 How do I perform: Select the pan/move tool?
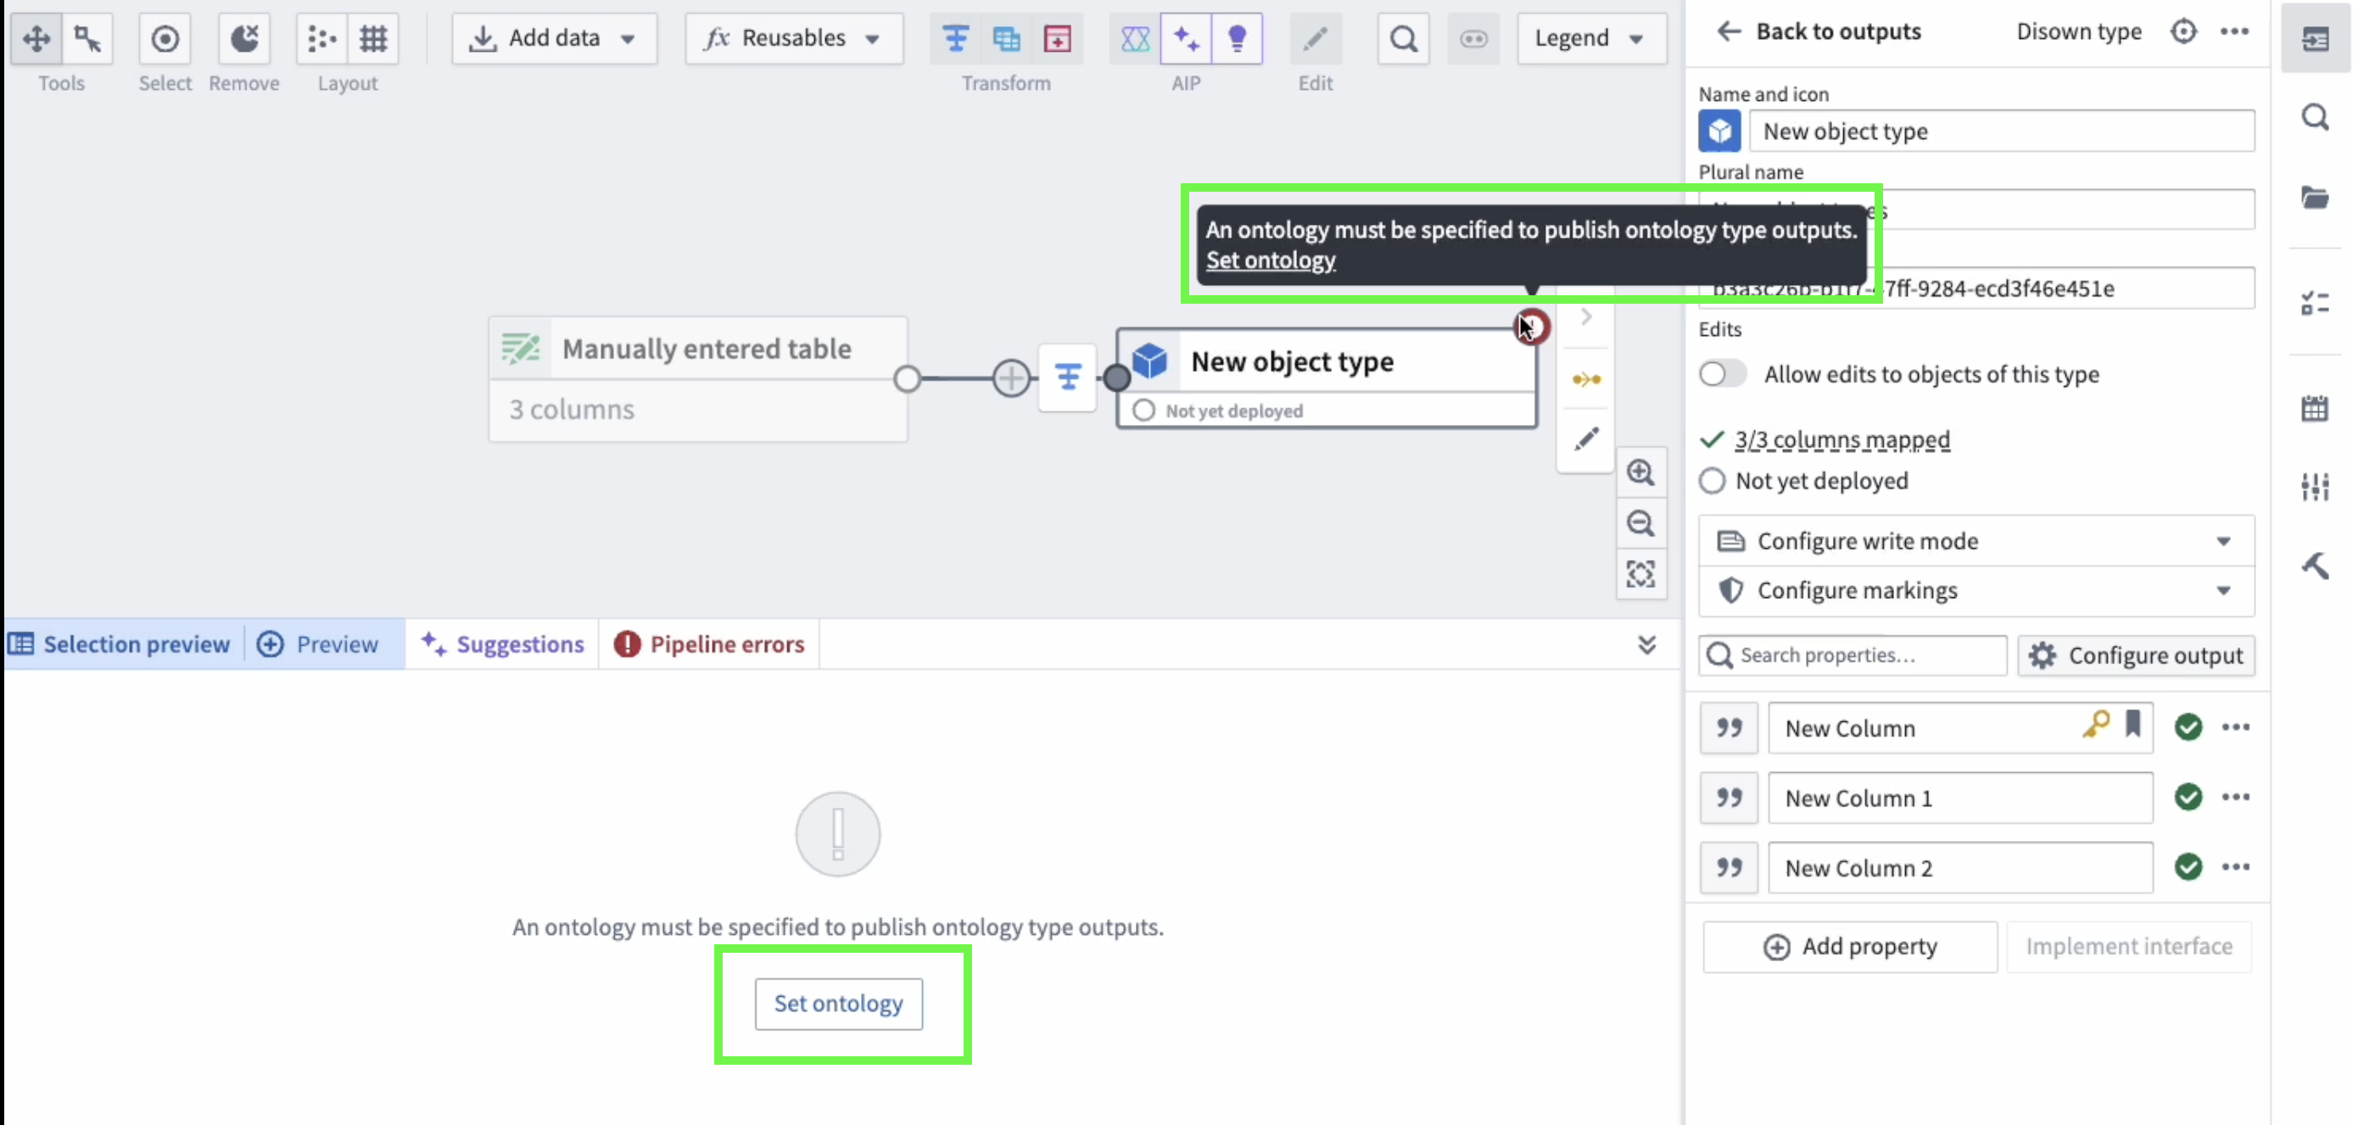(x=36, y=38)
